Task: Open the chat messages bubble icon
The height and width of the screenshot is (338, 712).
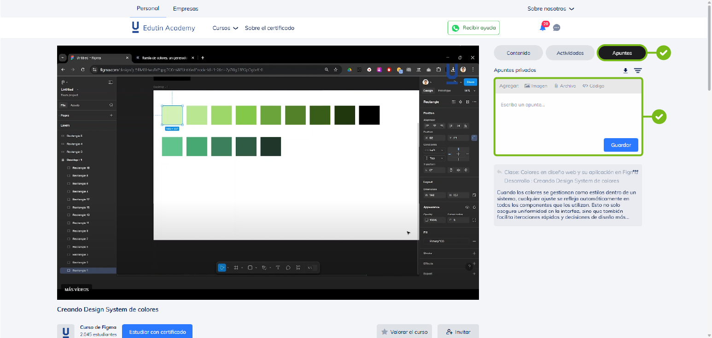Action: tap(556, 28)
